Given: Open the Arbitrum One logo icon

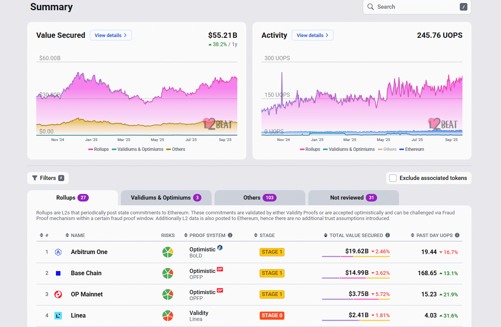Looking at the screenshot, I should point(58,252).
